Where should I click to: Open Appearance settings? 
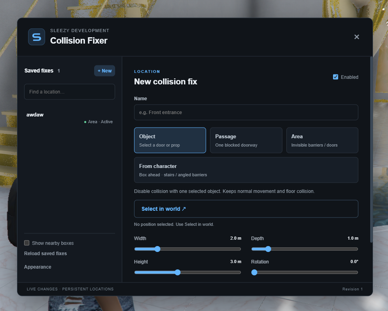pos(38,267)
